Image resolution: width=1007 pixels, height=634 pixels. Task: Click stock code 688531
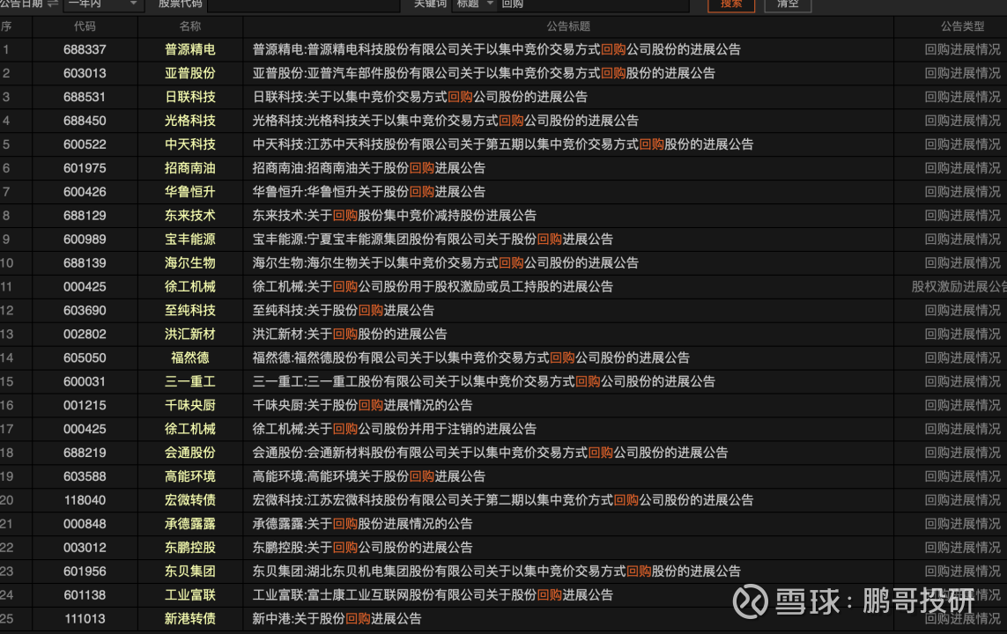tap(85, 97)
